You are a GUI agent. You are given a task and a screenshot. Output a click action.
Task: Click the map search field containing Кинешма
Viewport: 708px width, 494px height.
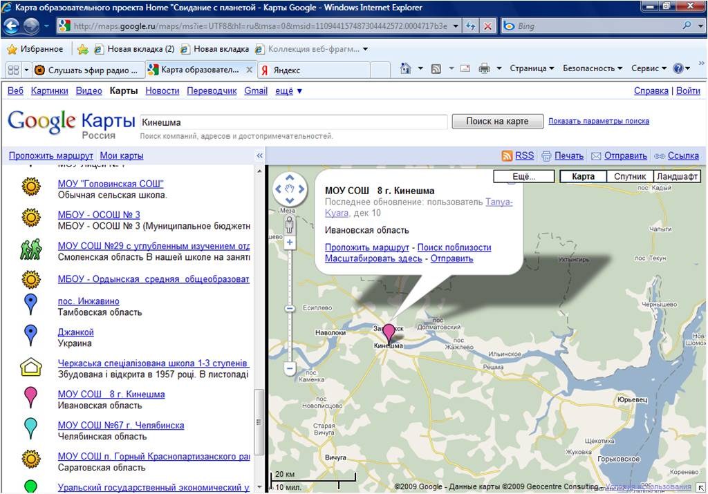point(293,122)
